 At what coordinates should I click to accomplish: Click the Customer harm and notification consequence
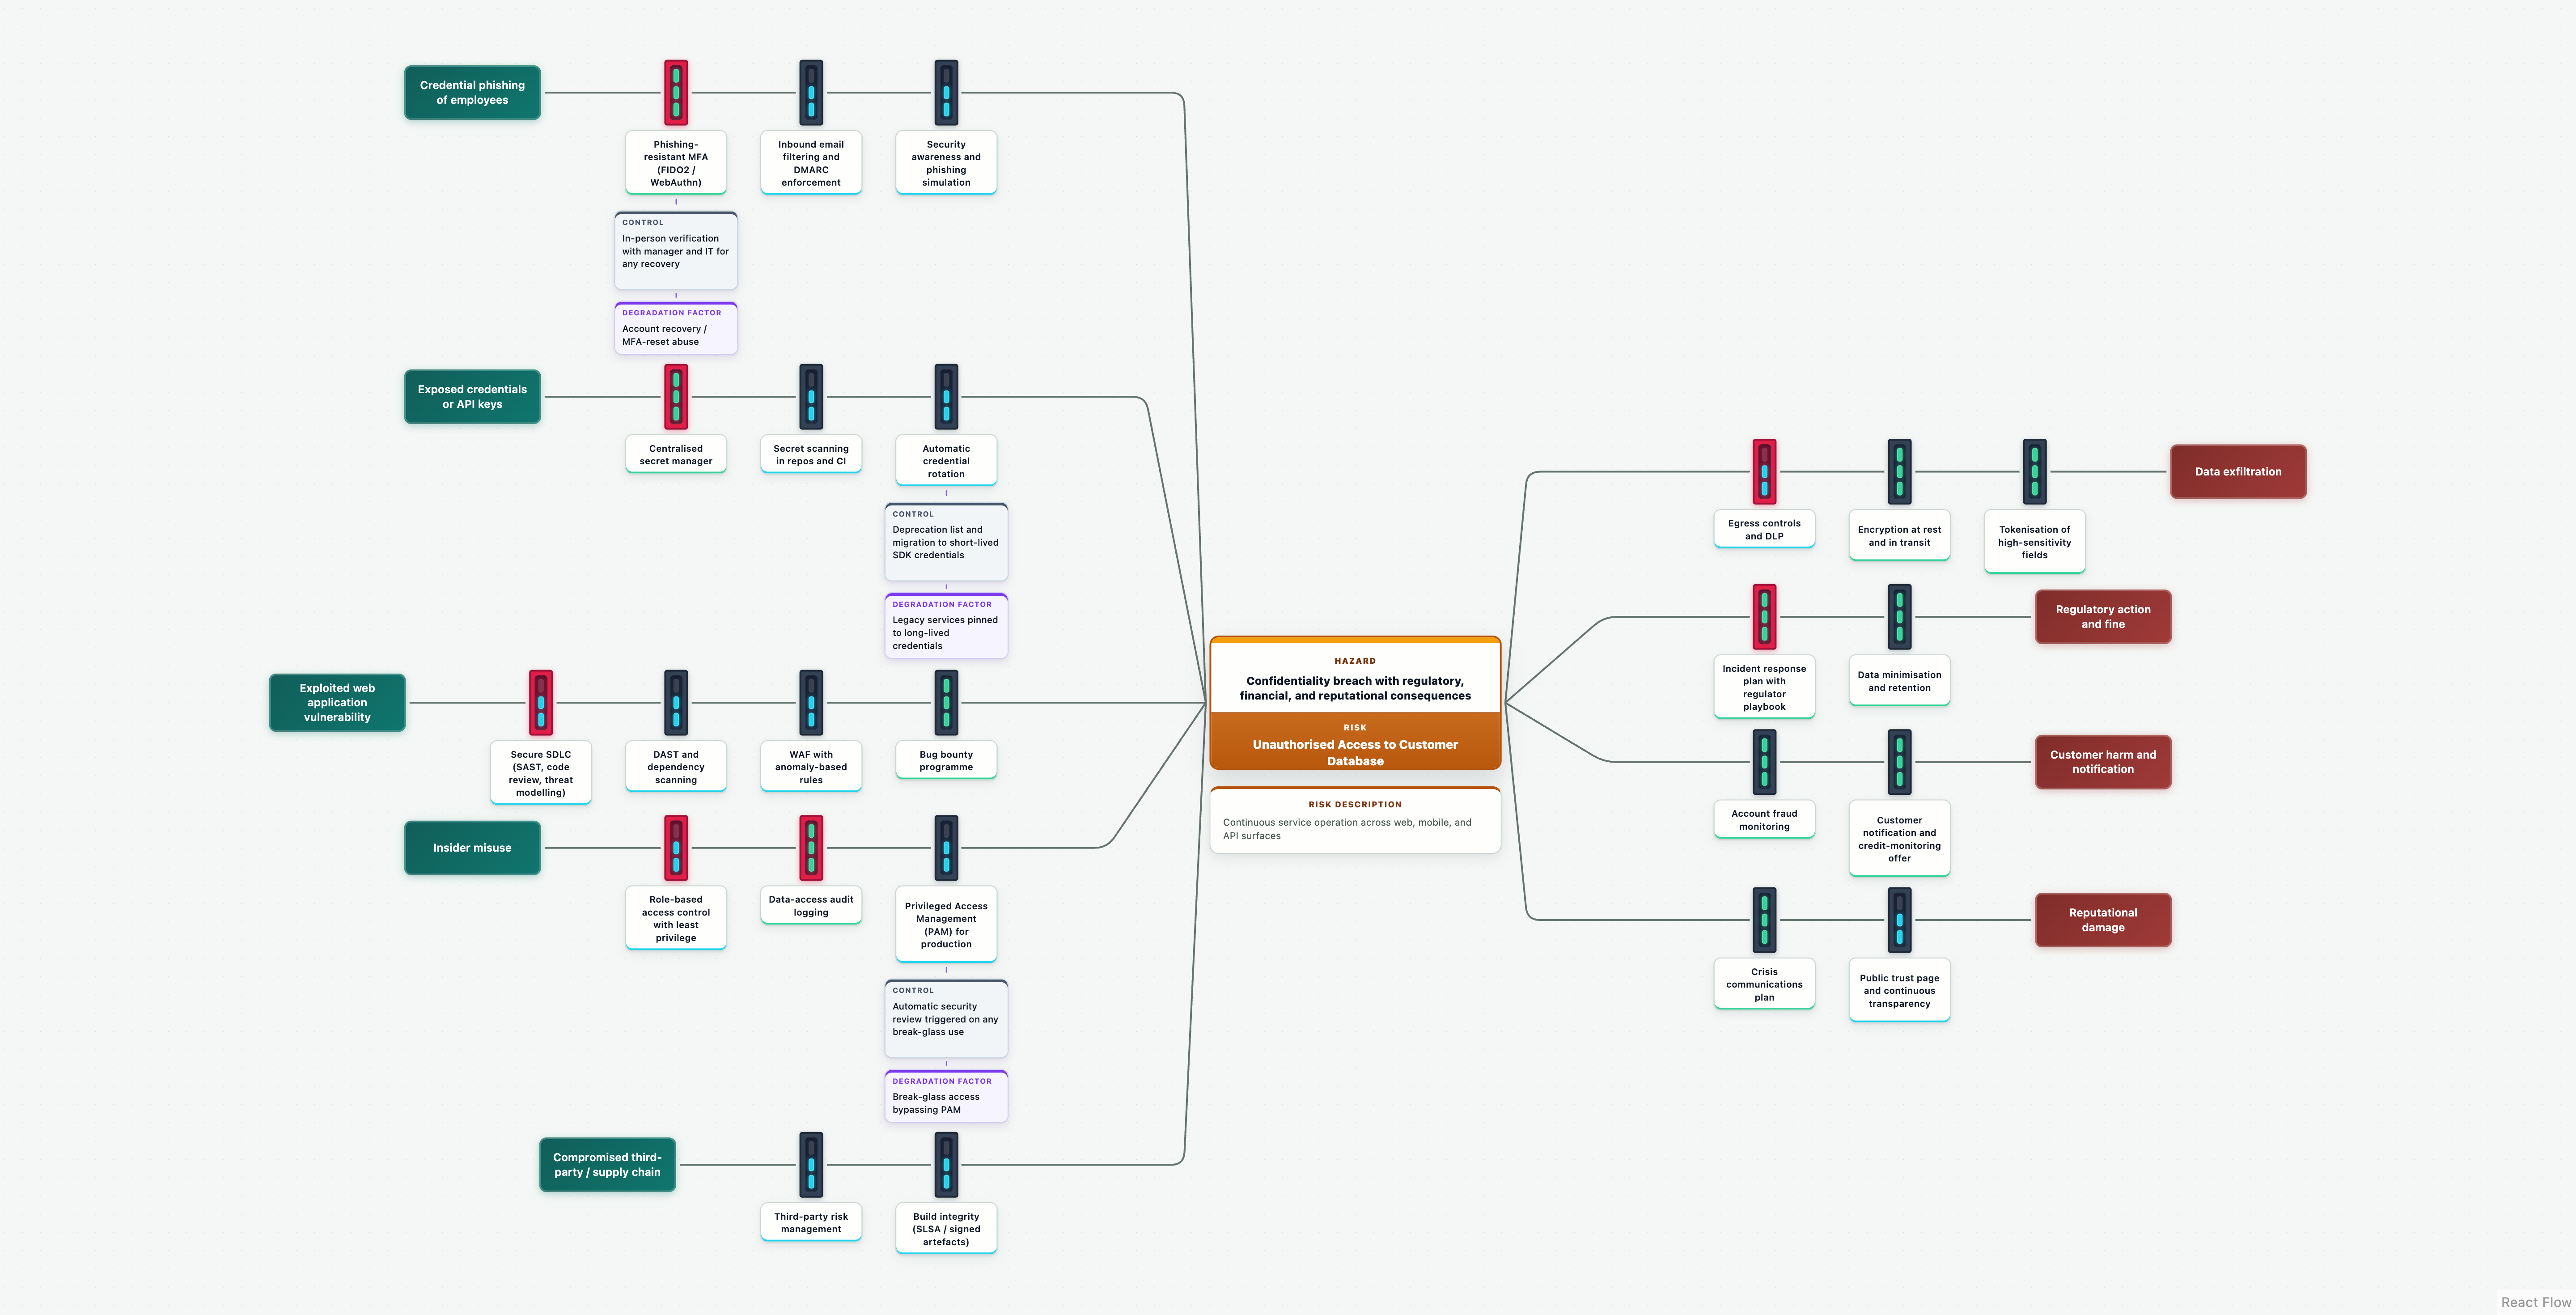[x=2103, y=762]
